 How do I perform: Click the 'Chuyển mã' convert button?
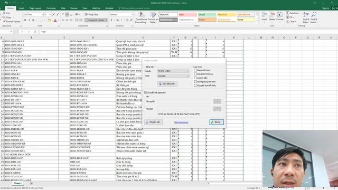point(154,122)
